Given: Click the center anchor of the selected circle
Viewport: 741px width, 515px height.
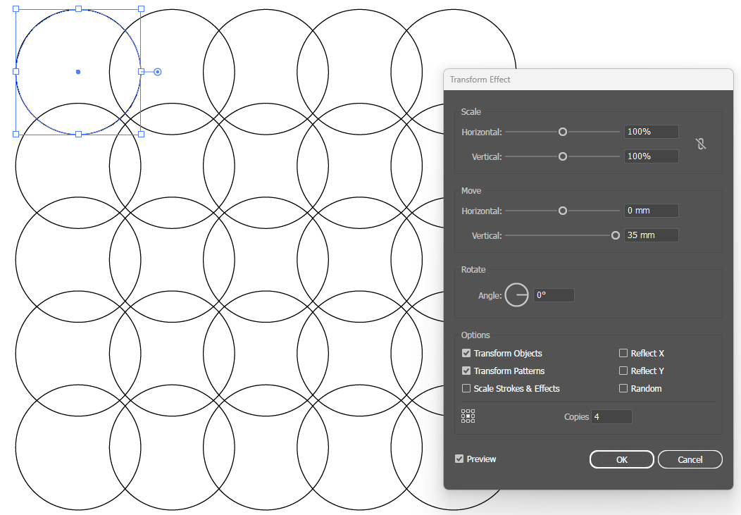Looking at the screenshot, I should [77, 71].
